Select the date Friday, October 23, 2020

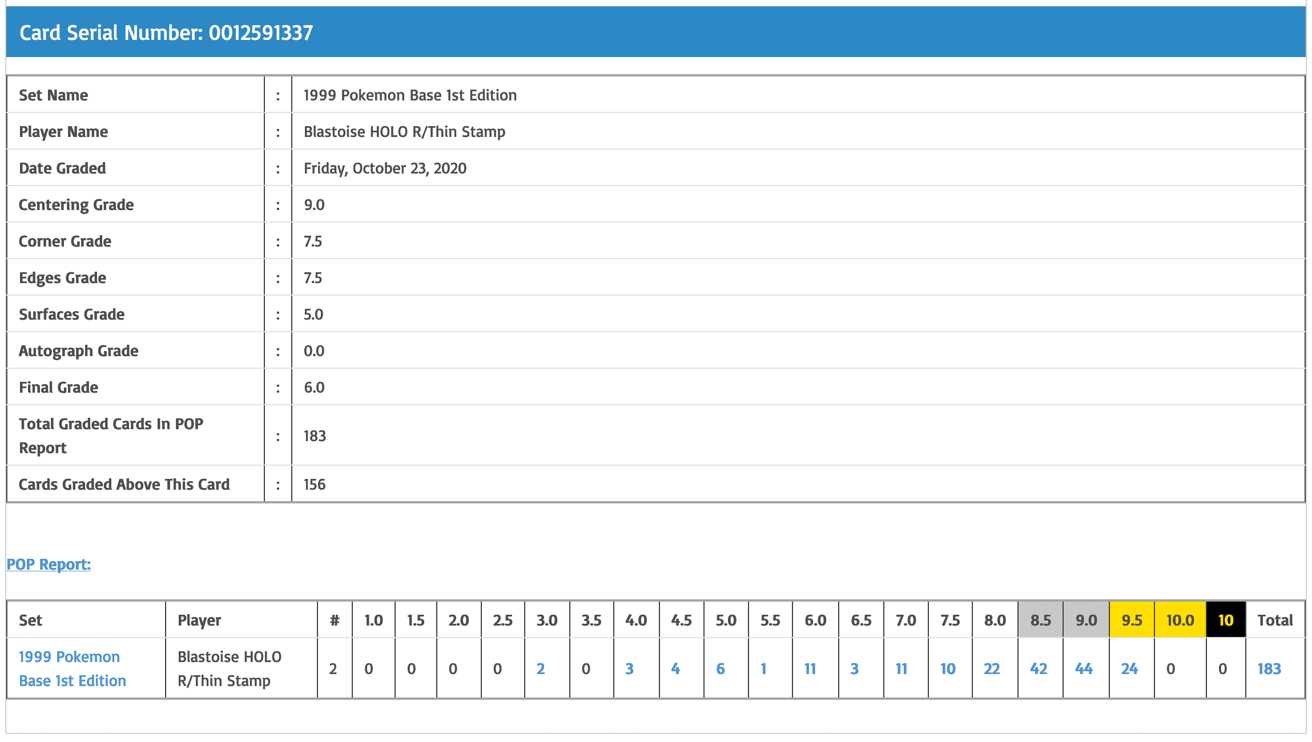385,168
